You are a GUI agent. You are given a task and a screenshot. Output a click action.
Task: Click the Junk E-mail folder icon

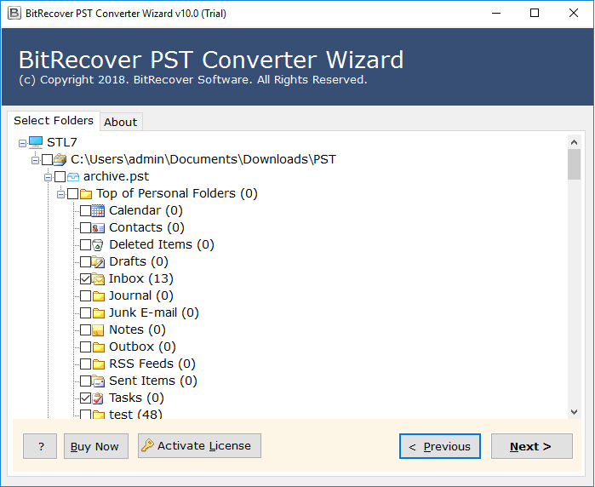[x=99, y=313]
